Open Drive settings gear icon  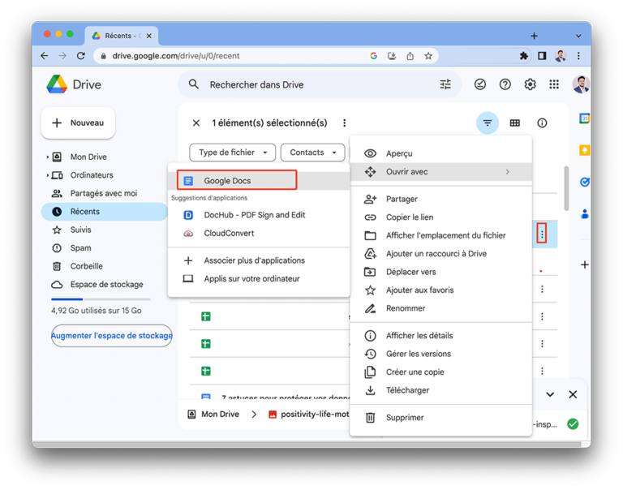530,84
